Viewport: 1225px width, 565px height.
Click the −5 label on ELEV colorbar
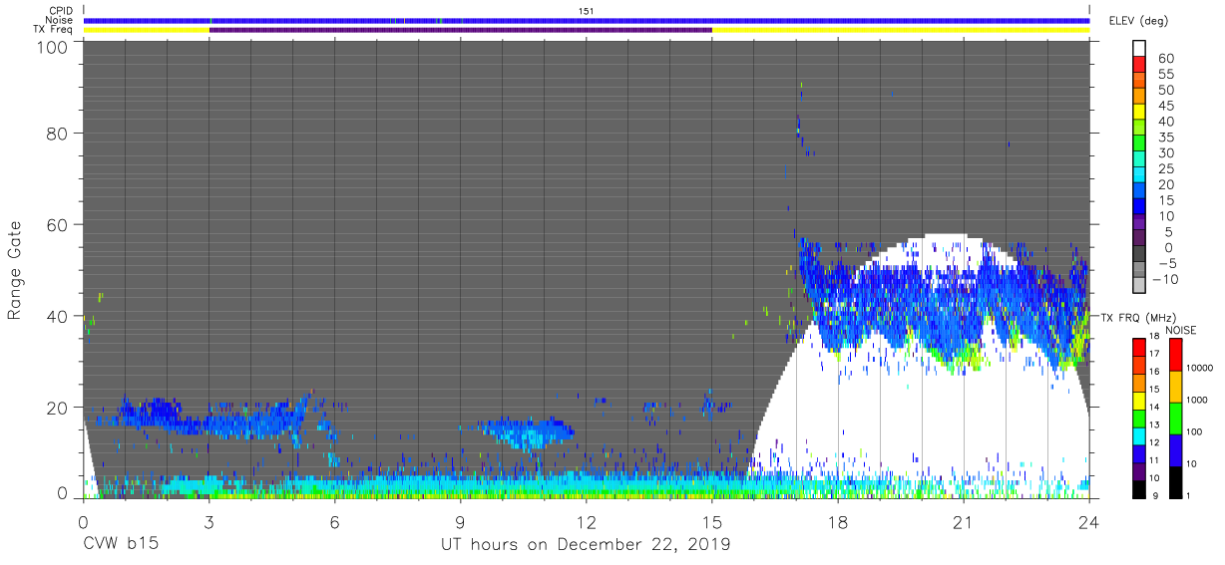1166,263
